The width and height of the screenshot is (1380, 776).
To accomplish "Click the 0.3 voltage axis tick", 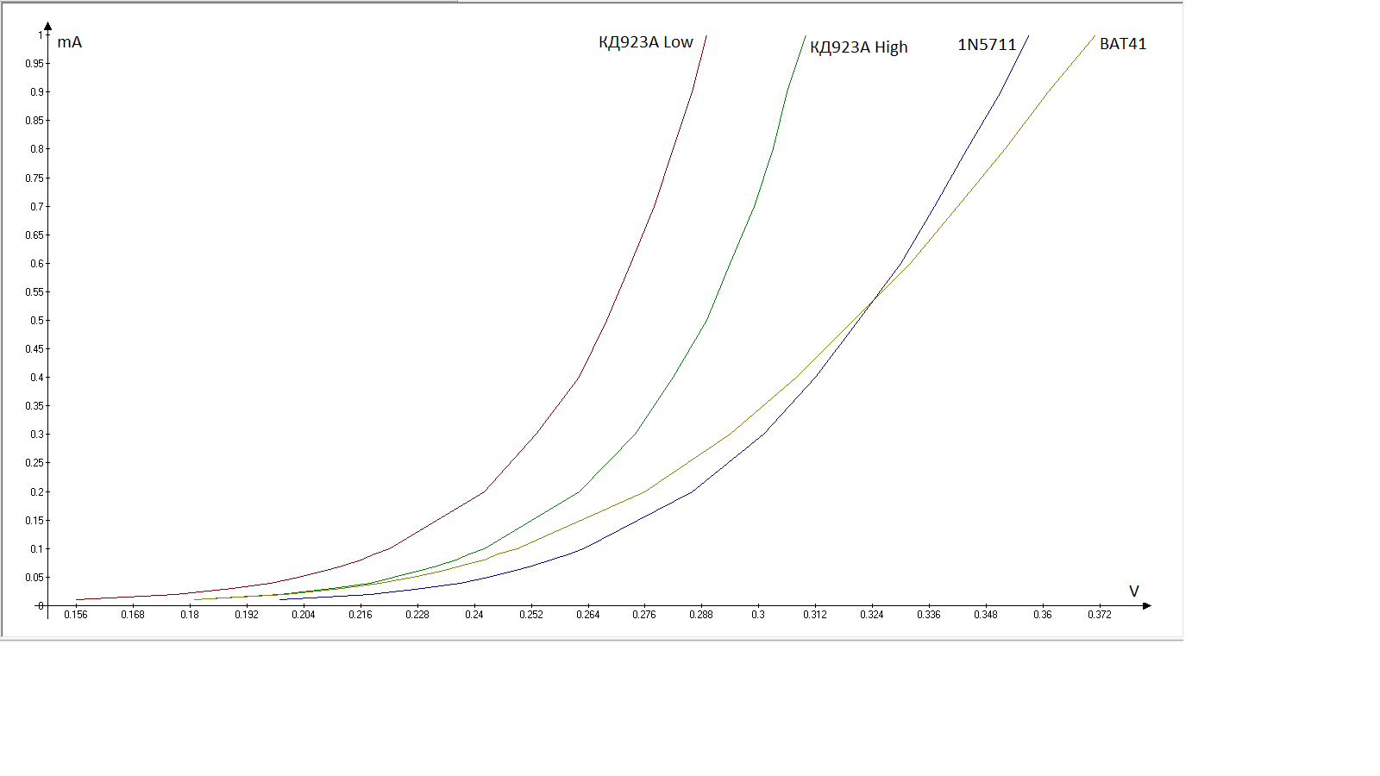I will tap(758, 615).
